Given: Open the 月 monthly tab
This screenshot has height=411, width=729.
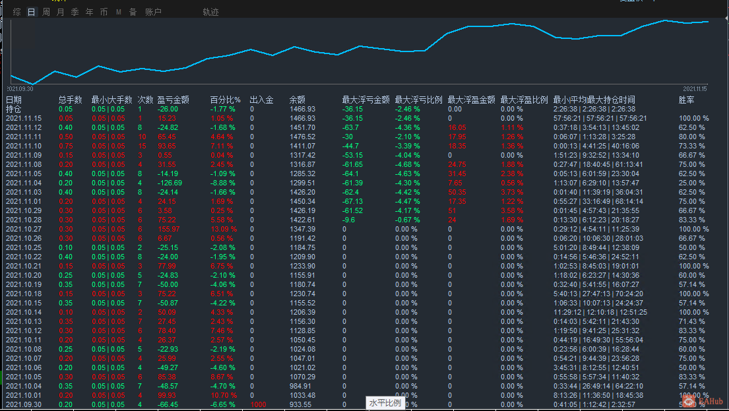Looking at the screenshot, I should point(61,12).
